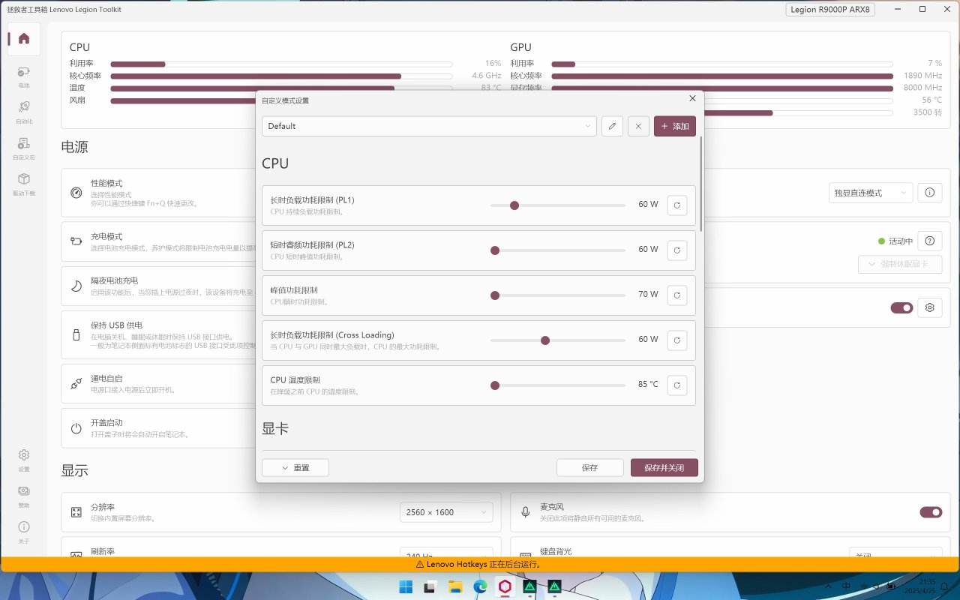Reset the 短时睿频功耗限制 (PL2) value
Viewport: 960px width, 600px height.
click(677, 250)
